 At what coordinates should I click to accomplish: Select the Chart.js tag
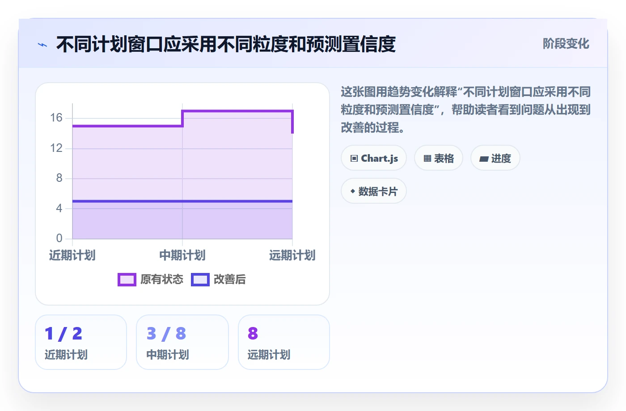[x=374, y=158]
